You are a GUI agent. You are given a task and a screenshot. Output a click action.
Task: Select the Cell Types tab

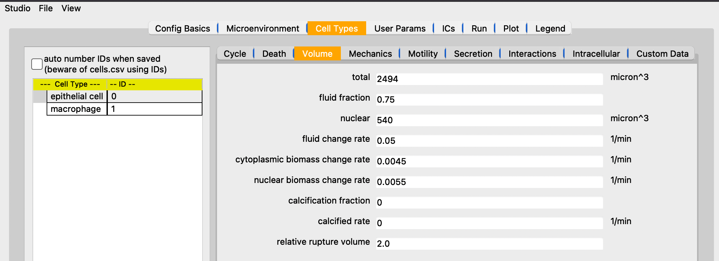click(x=337, y=29)
